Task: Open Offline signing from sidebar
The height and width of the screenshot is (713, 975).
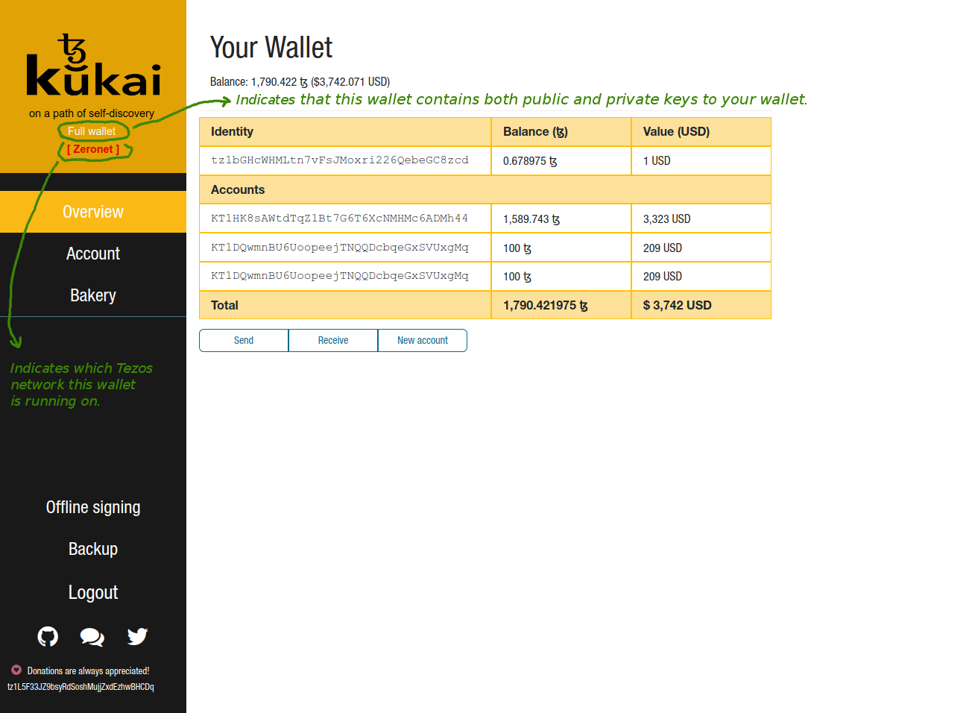Action: (93, 507)
